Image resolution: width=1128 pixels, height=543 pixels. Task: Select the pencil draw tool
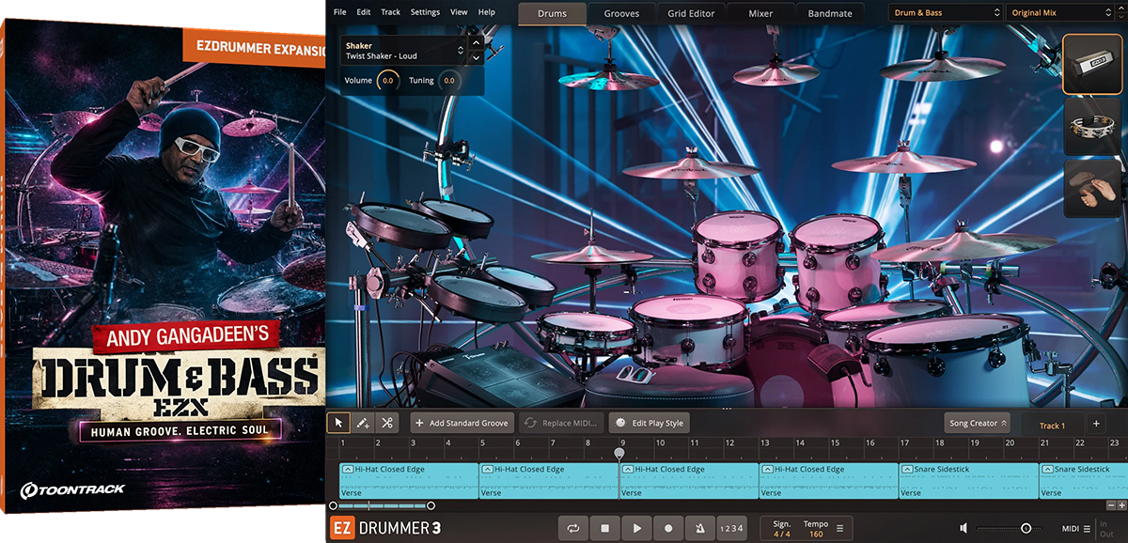[363, 423]
